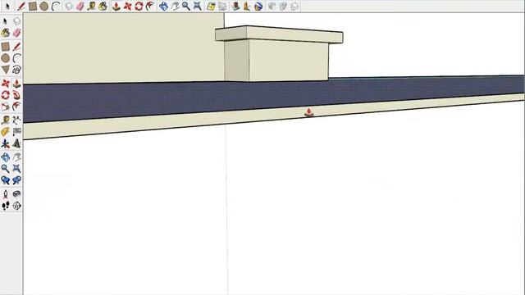Pick Paint Bucket in left tool palette
Image resolution: width=525 pixels, height=295 pixels.
5,33
